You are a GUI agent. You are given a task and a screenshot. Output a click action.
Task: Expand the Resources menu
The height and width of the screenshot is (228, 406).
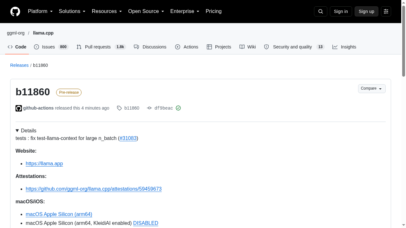point(107,11)
